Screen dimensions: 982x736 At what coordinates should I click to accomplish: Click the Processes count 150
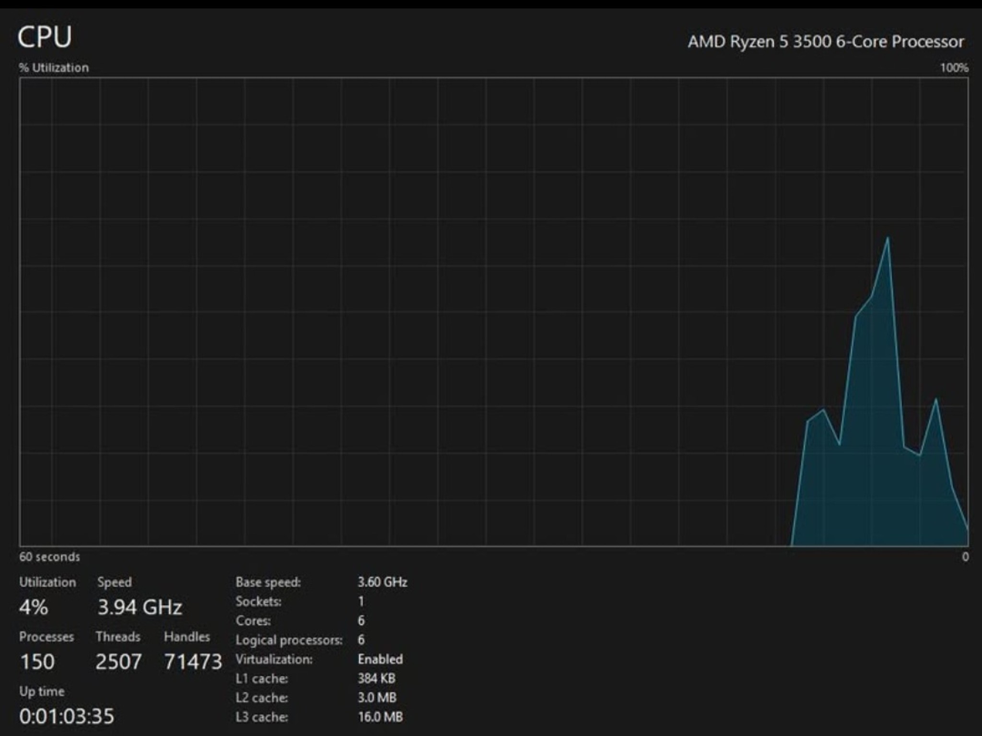click(37, 662)
